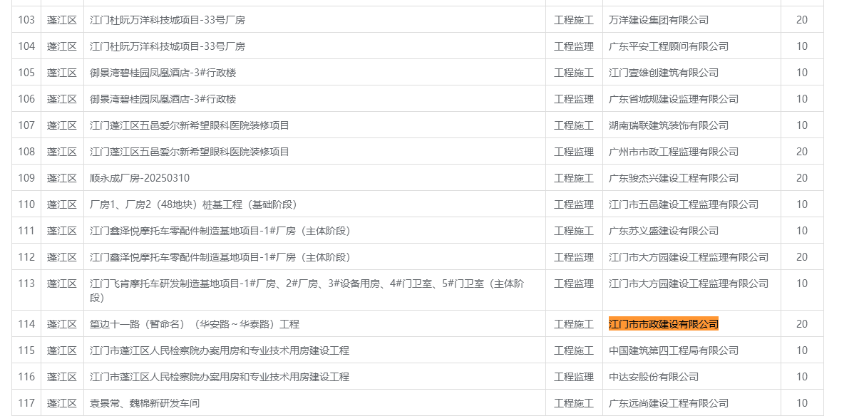Click 广东省城规建设监理有限公司 cell
This screenshot has width=864, height=416.
coord(674,99)
